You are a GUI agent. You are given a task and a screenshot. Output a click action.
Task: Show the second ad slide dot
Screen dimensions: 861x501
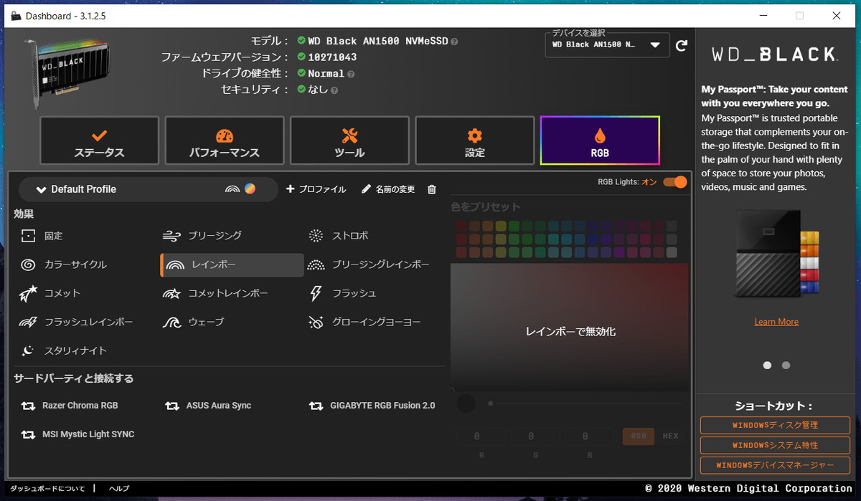click(x=786, y=365)
